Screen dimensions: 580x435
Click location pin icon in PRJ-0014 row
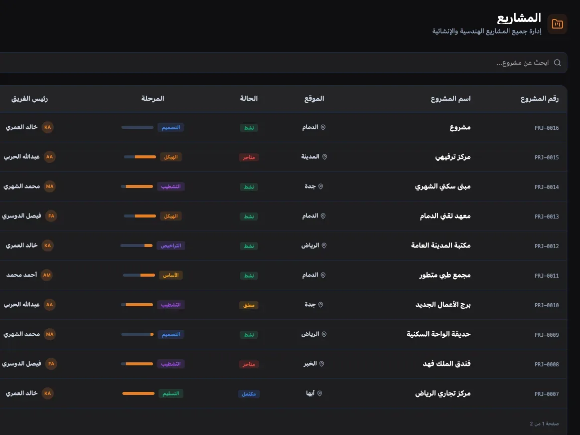click(x=321, y=186)
